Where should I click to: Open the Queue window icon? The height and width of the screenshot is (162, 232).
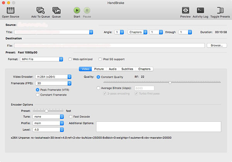[56, 10]
